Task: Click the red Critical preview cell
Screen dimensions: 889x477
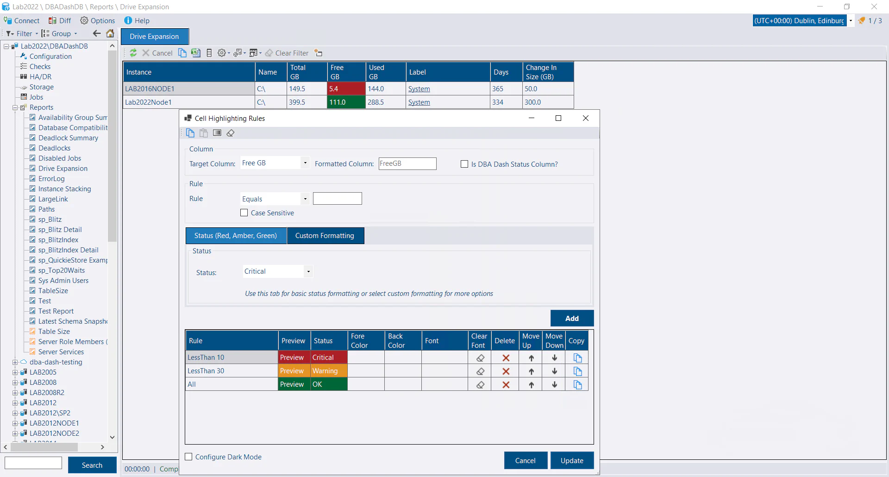Action: [294, 358]
